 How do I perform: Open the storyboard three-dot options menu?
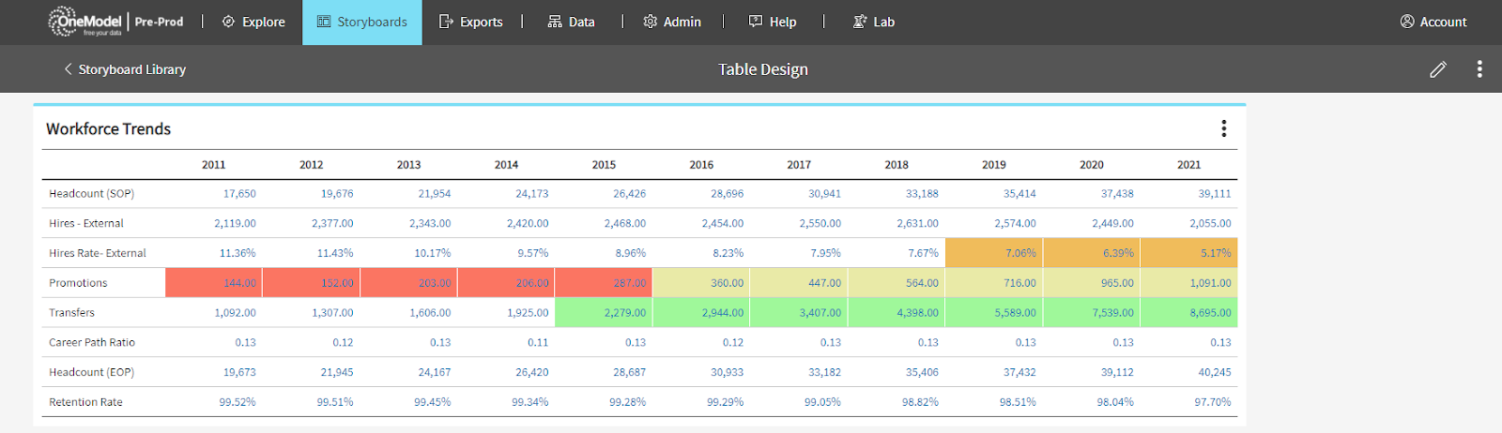click(1479, 69)
